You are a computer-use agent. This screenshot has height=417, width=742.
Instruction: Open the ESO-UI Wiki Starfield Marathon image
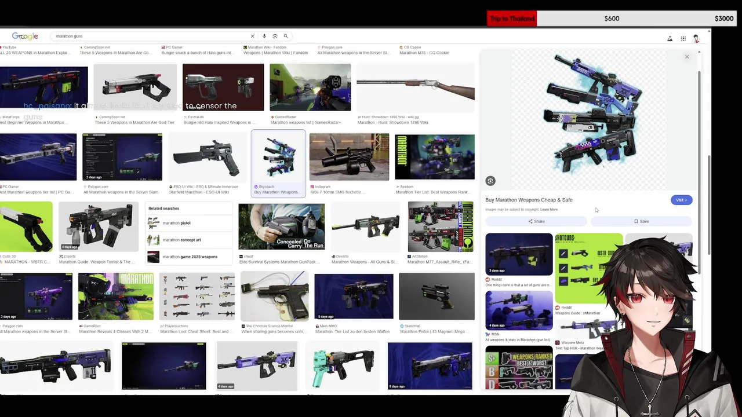click(x=206, y=157)
